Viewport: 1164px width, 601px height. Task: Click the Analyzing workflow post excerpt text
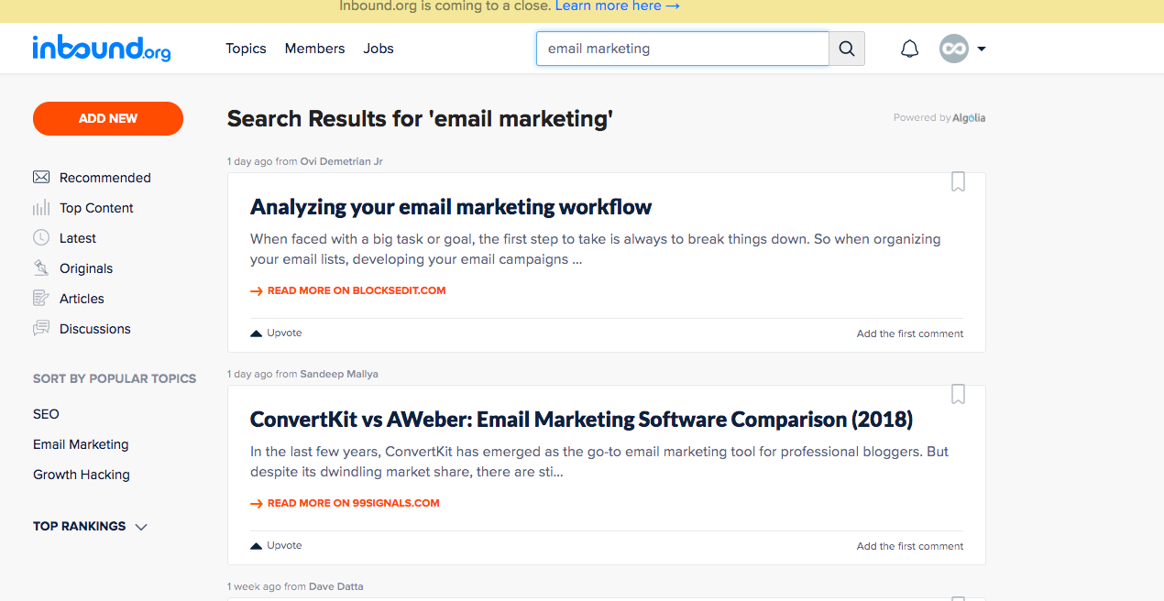tap(596, 249)
